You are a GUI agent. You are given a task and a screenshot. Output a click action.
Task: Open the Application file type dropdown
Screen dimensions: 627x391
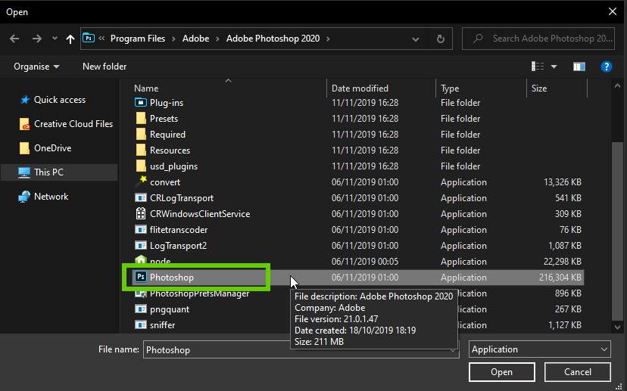click(x=539, y=349)
